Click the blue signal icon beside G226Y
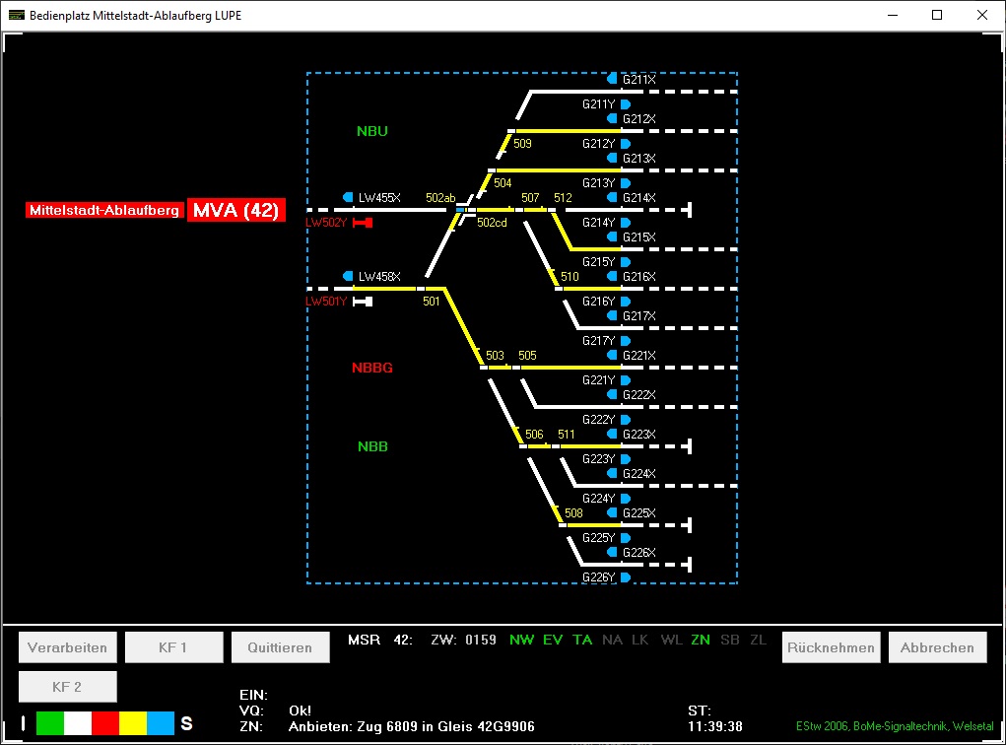Image resolution: width=1006 pixels, height=745 pixels. (625, 577)
